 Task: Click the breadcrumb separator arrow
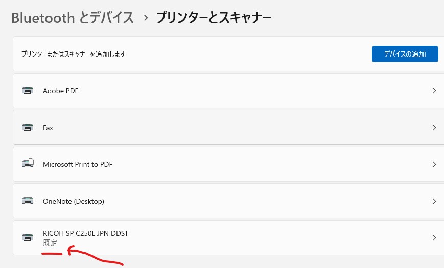[146, 18]
